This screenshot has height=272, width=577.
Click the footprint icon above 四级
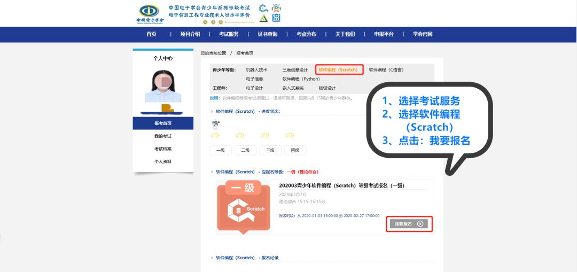click(290, 135)
